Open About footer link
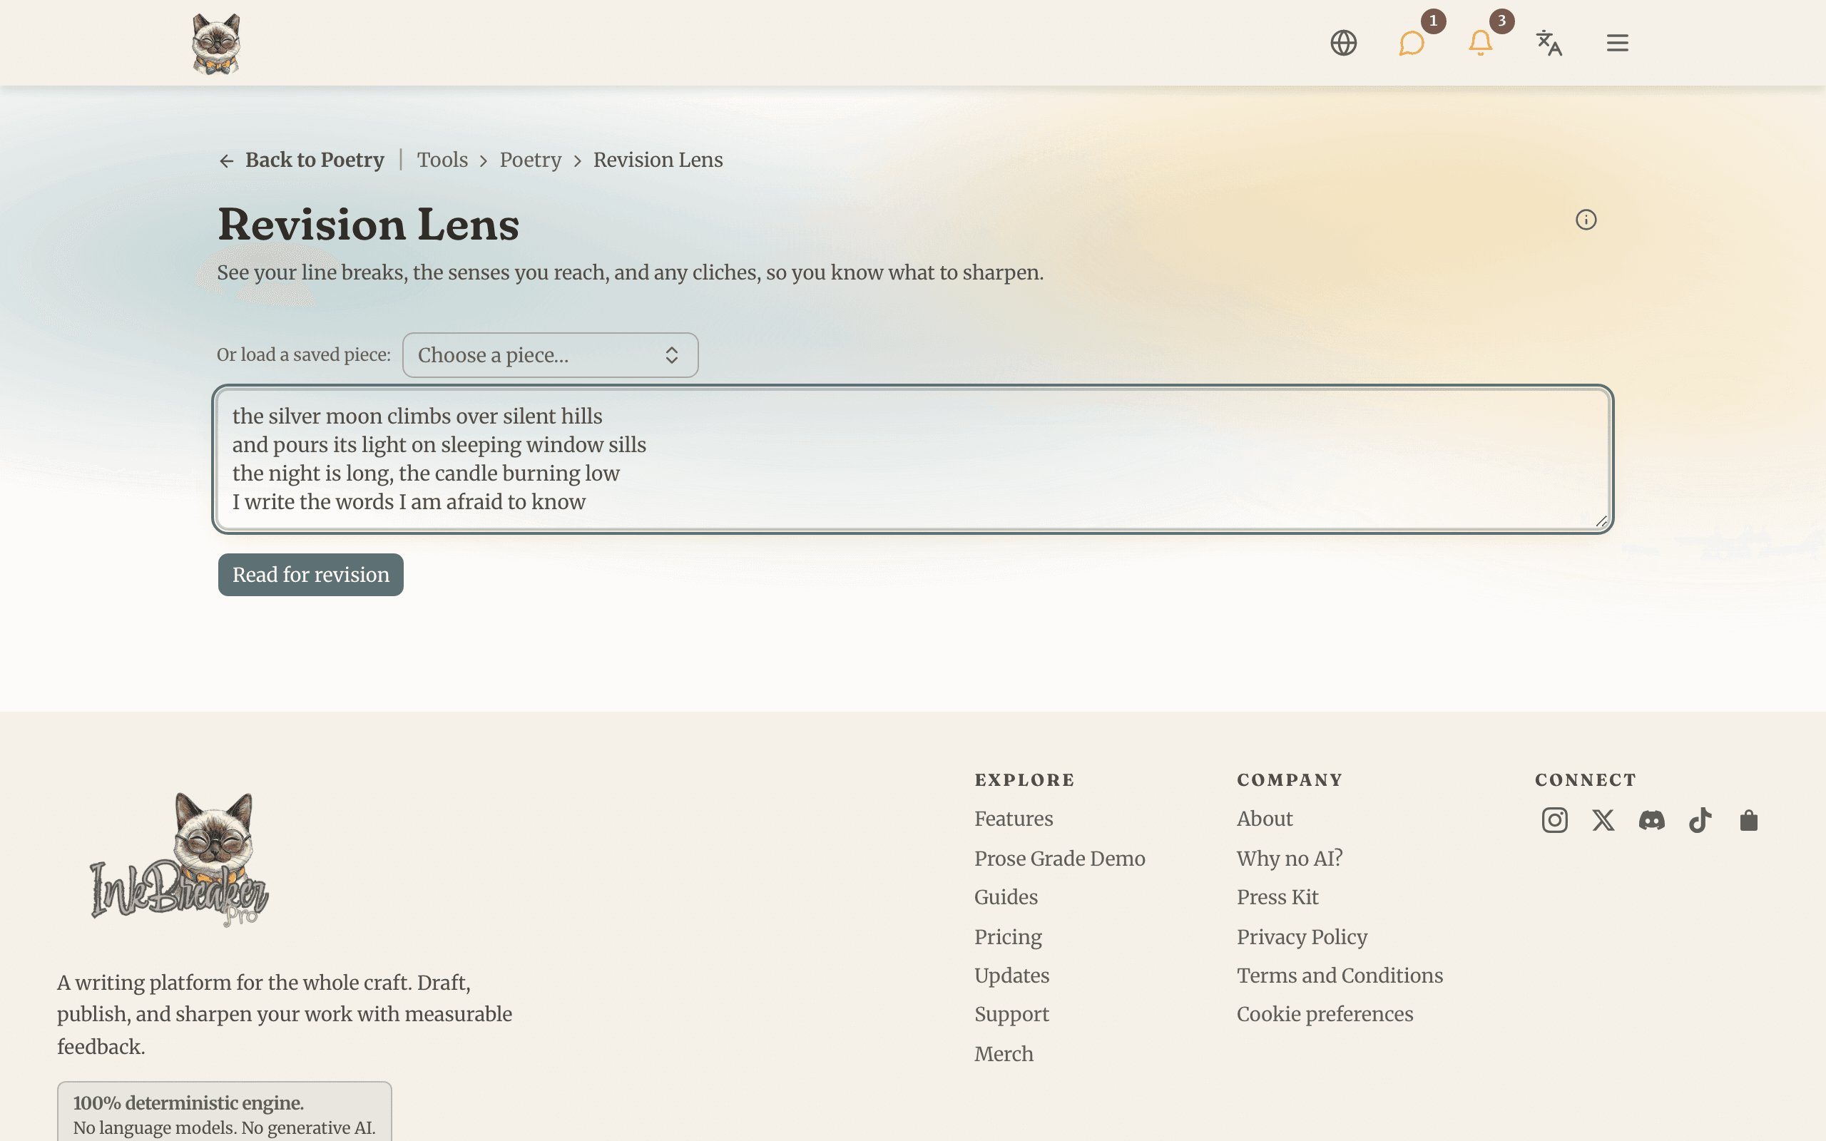This screenshot has height=1141, width=1826. click(x=1265, y=819)
